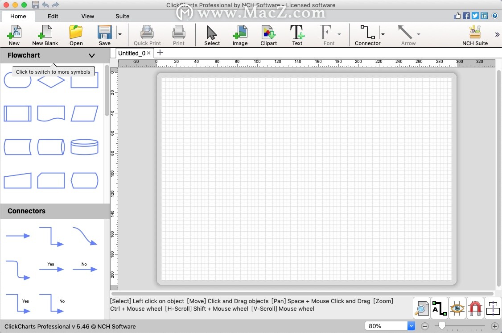Pick the predefined process double-bar rectangle
502x333 pixels.
tap(17, 113)
